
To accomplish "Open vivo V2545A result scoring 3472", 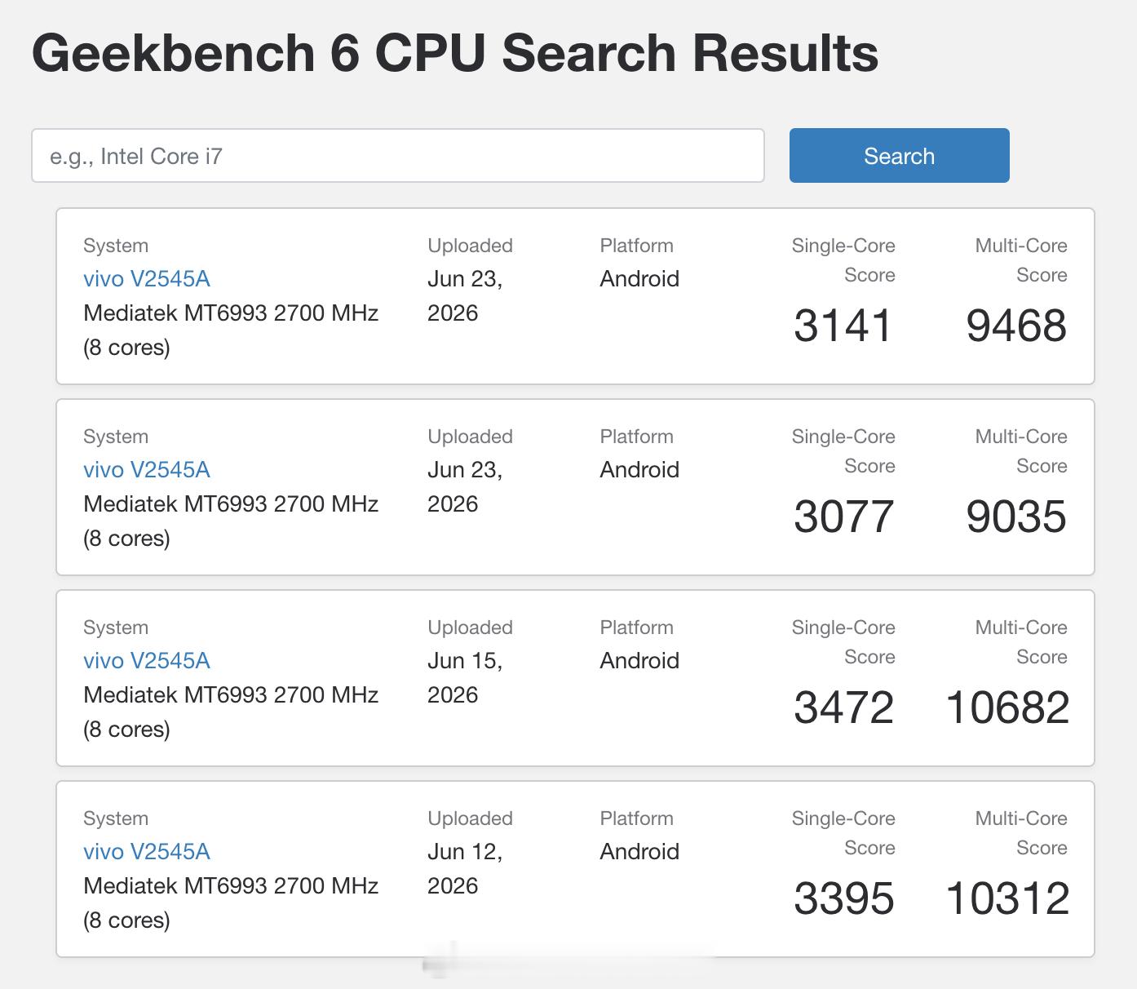I will tap(147, 661).
